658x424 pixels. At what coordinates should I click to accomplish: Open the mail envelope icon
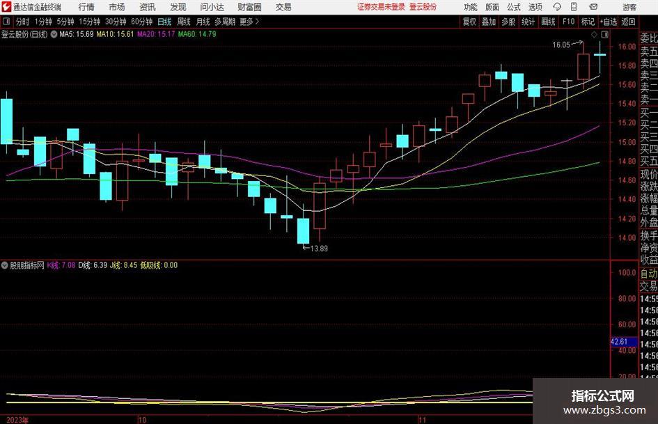tap(593, 7)
